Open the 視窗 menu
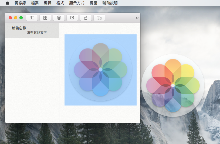 [x=93, y=3]
